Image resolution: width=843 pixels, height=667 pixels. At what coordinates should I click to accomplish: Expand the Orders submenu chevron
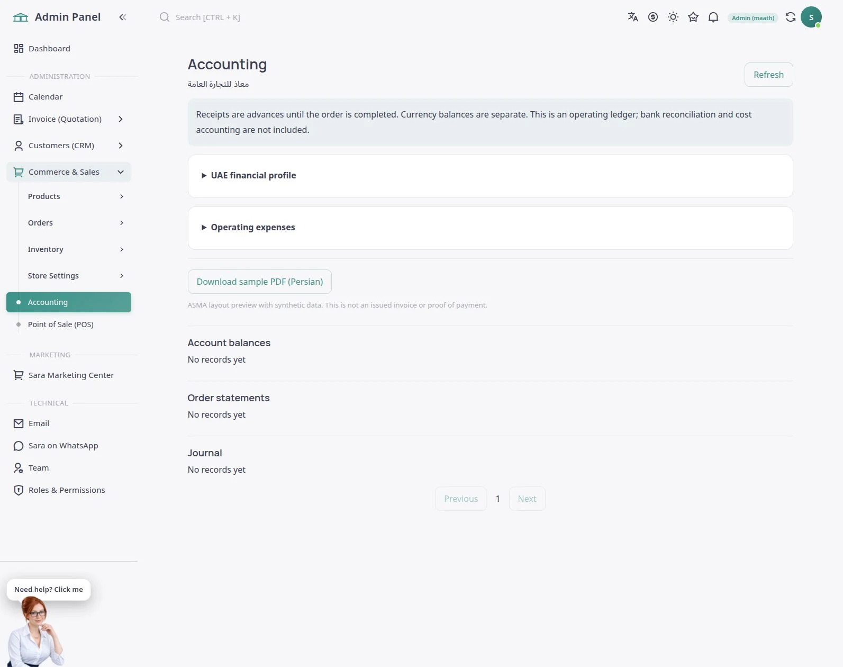click(122, 223)
